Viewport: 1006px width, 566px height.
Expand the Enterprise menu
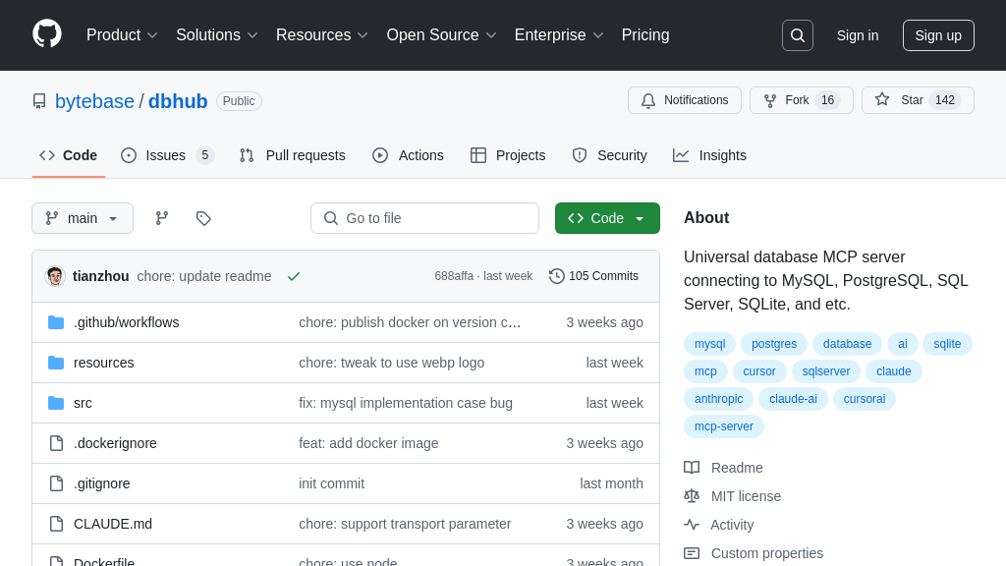pyautogui.click(x=559, y=35)
